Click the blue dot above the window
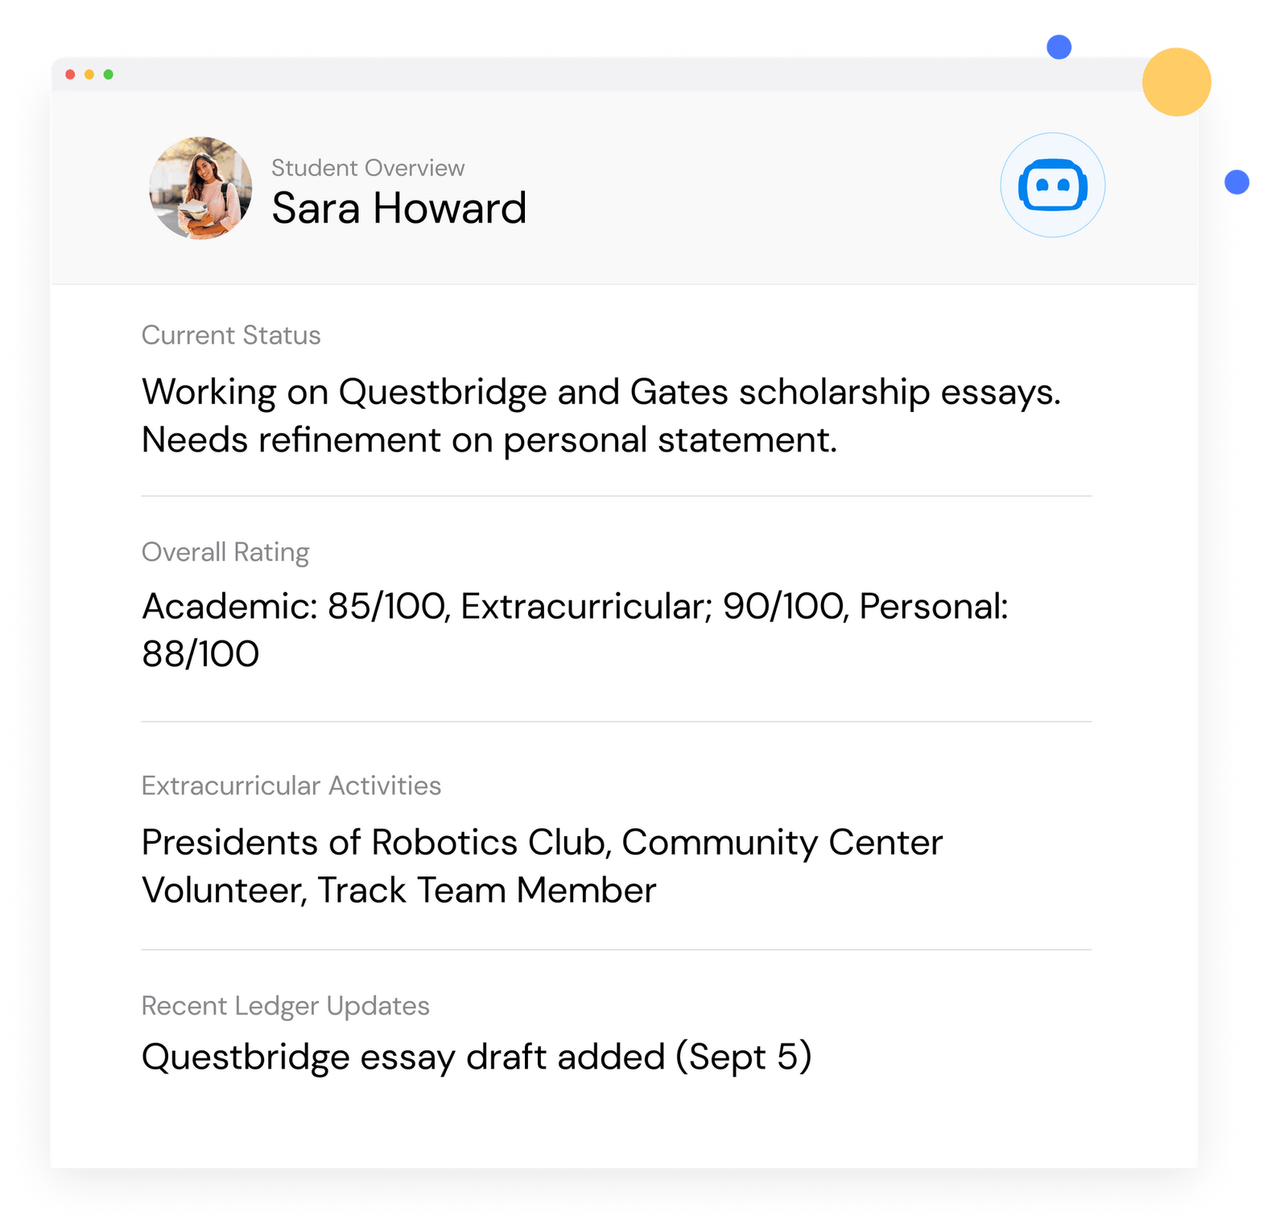 [x=1059, y=47]
